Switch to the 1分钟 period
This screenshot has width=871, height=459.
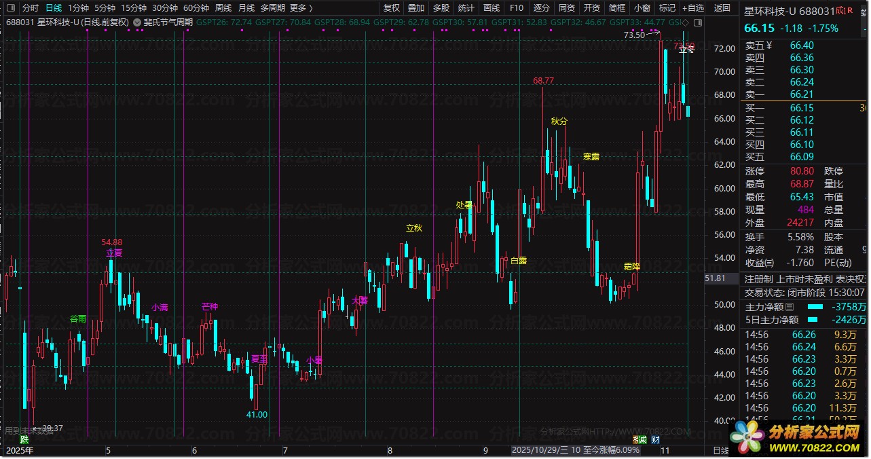click(x=79, y=8)
